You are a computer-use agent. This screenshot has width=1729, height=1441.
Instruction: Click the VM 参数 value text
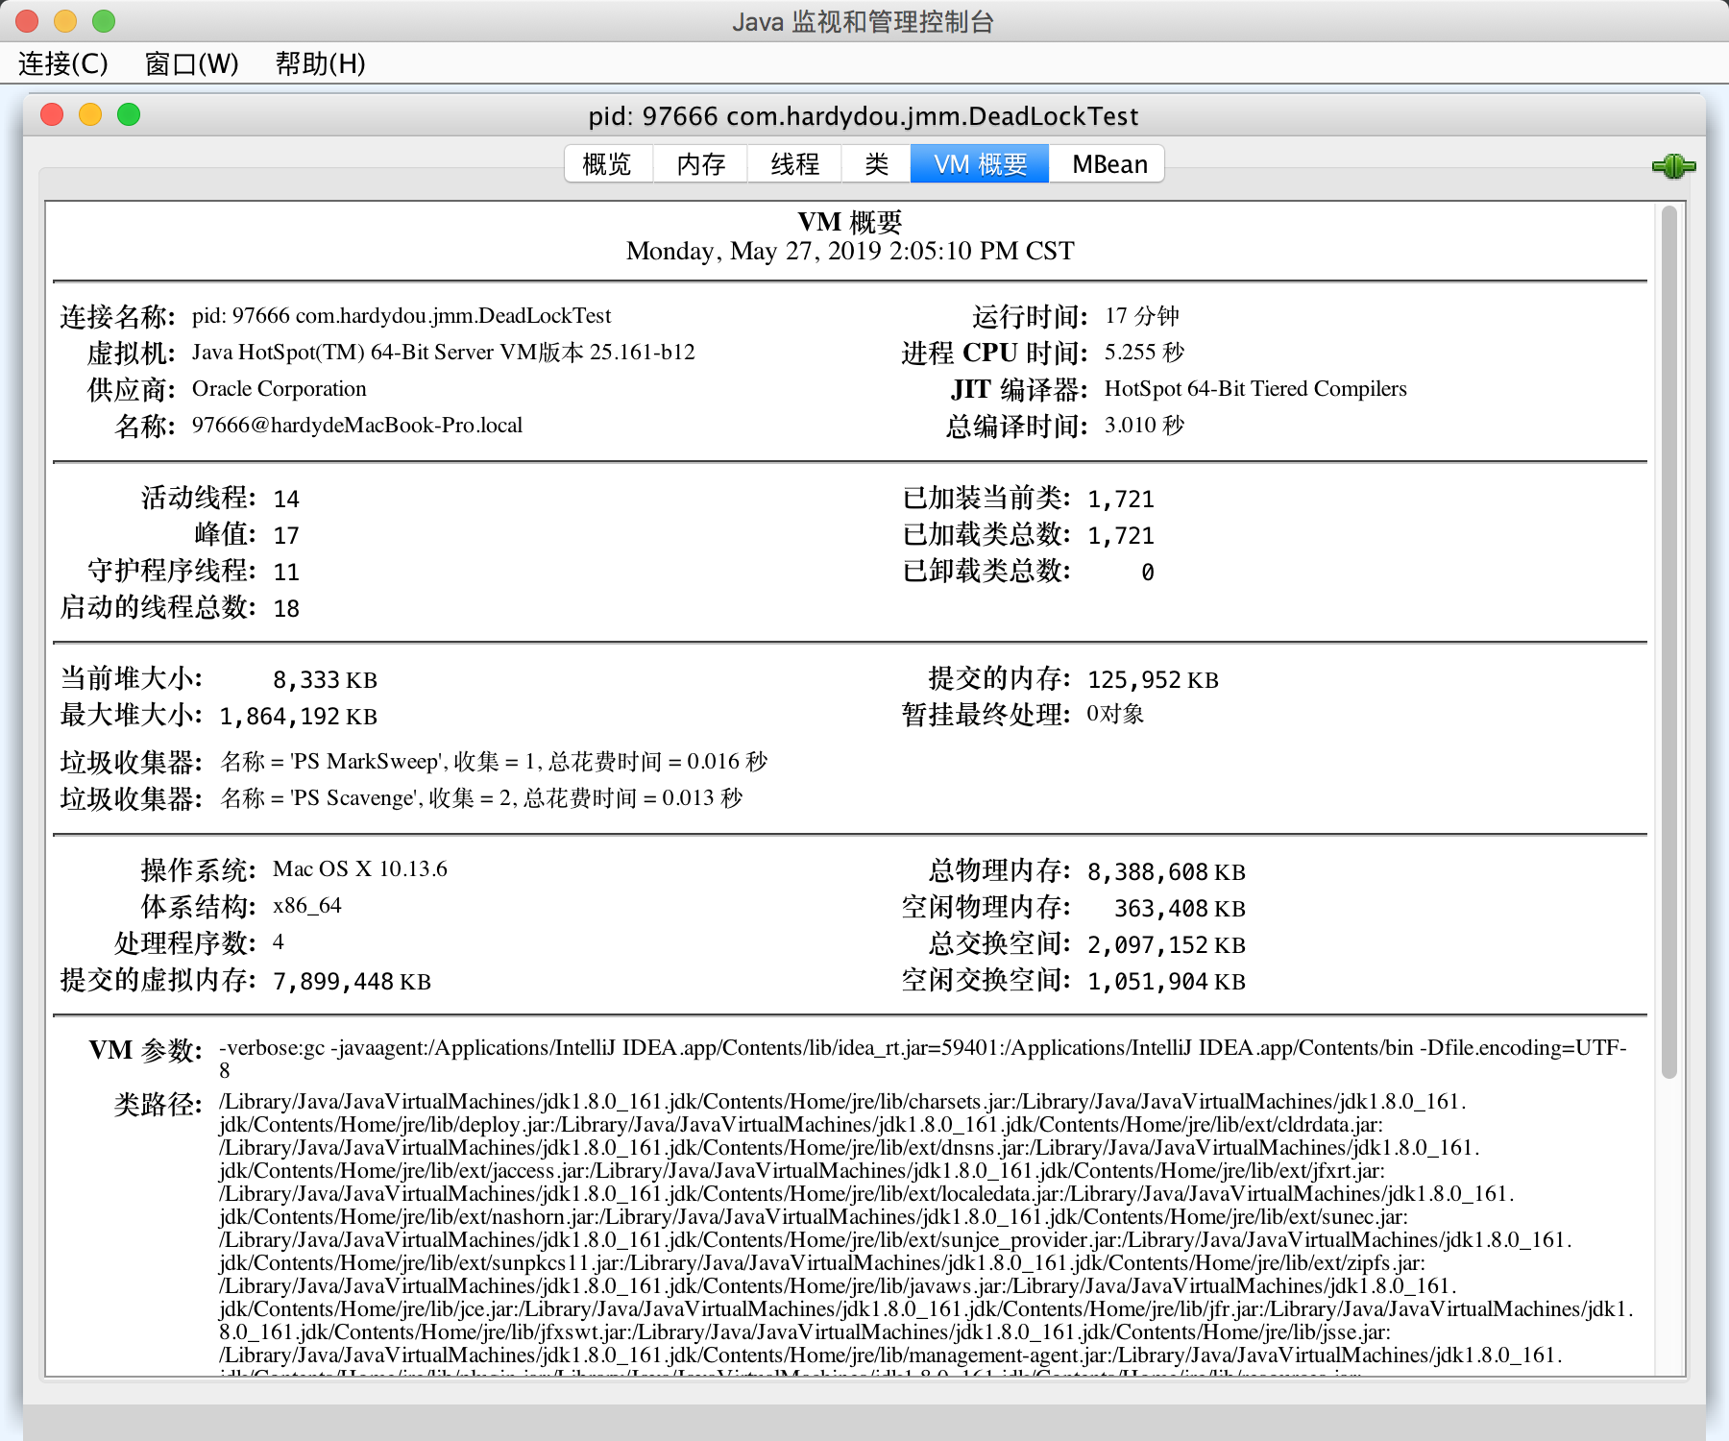(x=922, y=1048)
